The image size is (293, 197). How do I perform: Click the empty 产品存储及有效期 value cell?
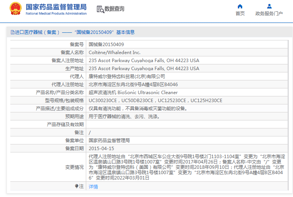coord(187,125)
